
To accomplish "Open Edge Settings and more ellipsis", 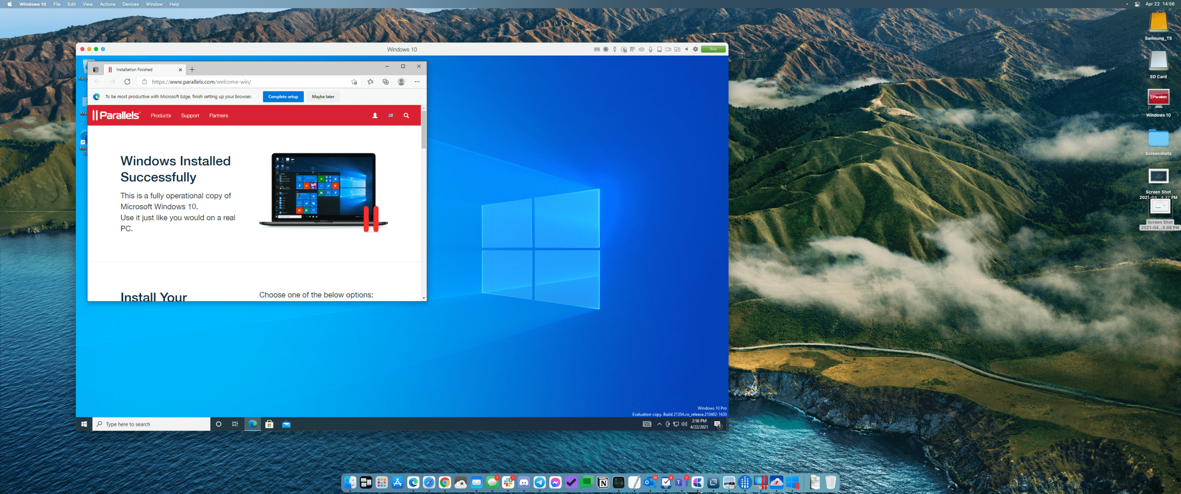I will pos(417,82).
